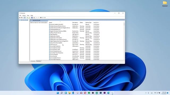170x95 pixels.
Task: Select Adobe Genuine Software Integrity Service
Action: click(74, 28)
